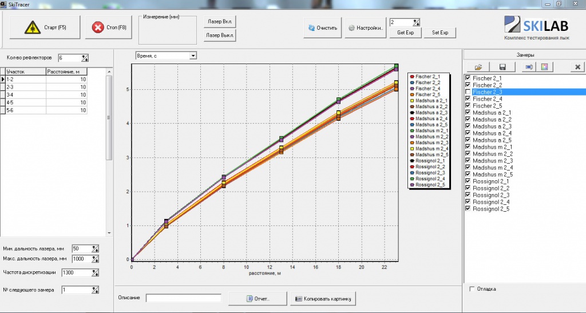Click the Set Exp button
The image size is (586, 313).
coord(440,33)
